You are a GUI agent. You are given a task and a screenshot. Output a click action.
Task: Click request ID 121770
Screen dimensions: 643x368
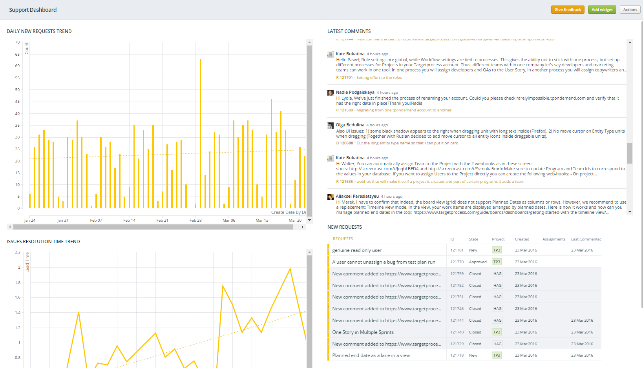point(457,262)
